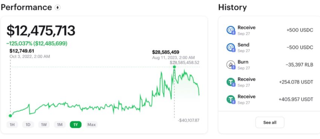Click the peak marker at Aug 11, 2023
320x139 pixels.
tap(174, 67)
